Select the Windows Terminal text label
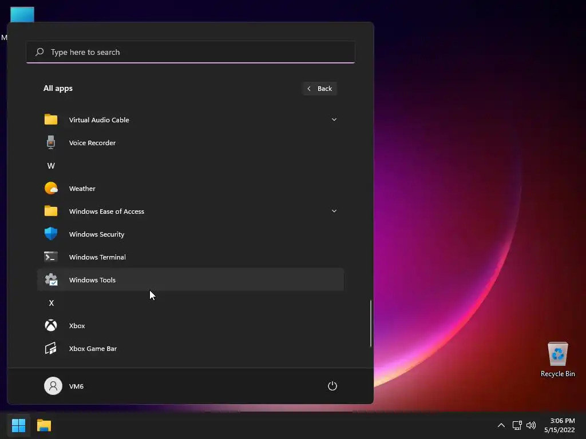This screenshot has width=586, height=439. (97, 257)
